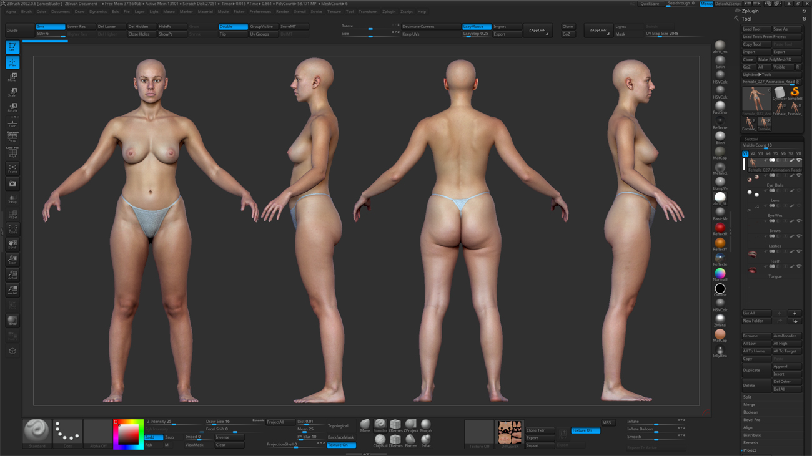Toggle Zsub mode
The height and width of the screenshot is (456, 812).
[x=172, y=437]
